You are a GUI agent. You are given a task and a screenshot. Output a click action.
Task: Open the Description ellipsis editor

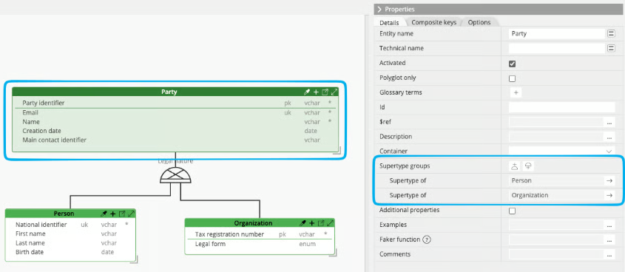point(609,137)
